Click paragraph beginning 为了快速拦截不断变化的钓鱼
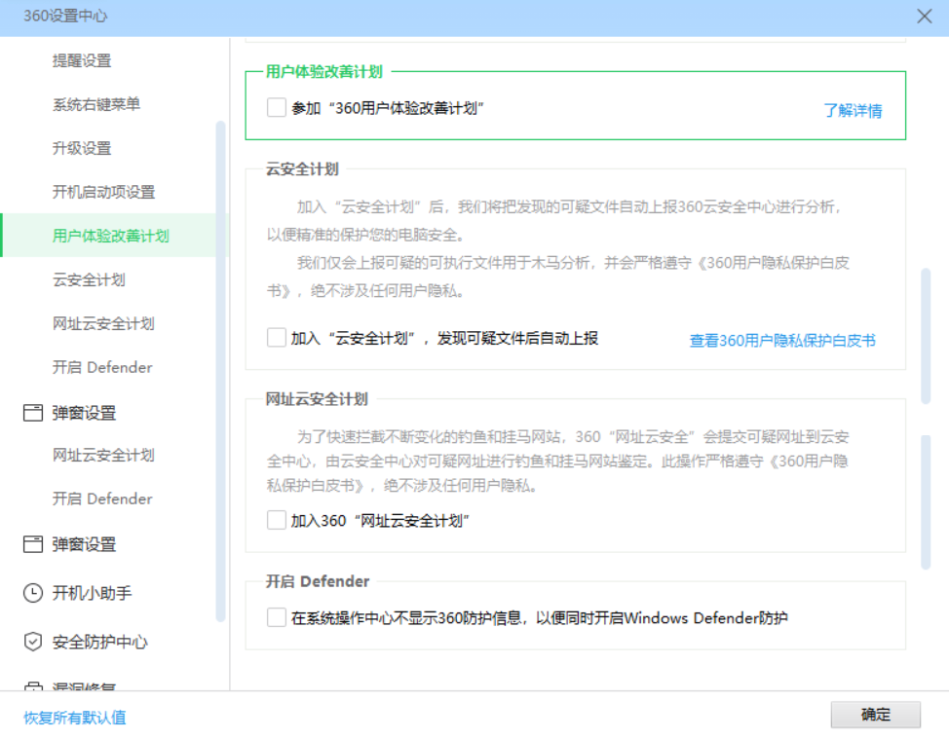949x739 pixels. (557, 461)
